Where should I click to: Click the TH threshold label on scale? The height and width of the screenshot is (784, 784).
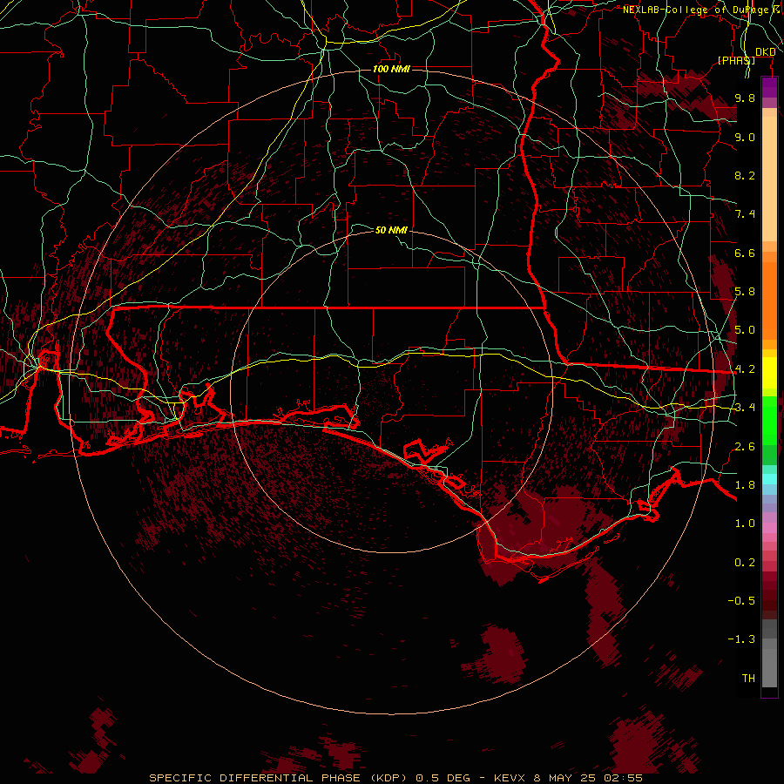tap(748, 679)
